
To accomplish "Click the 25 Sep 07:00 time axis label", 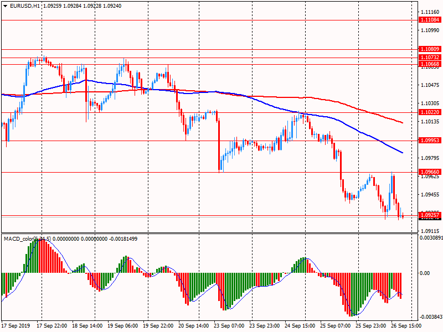I will [336, 326].
